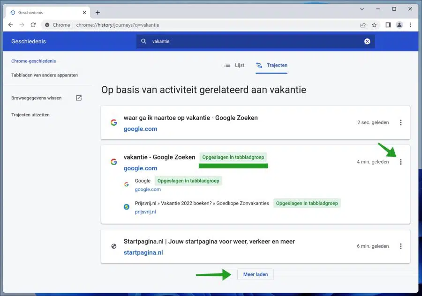Click the Geschiedenis header title
Screen dimensions: 422x296
[29, 41]
